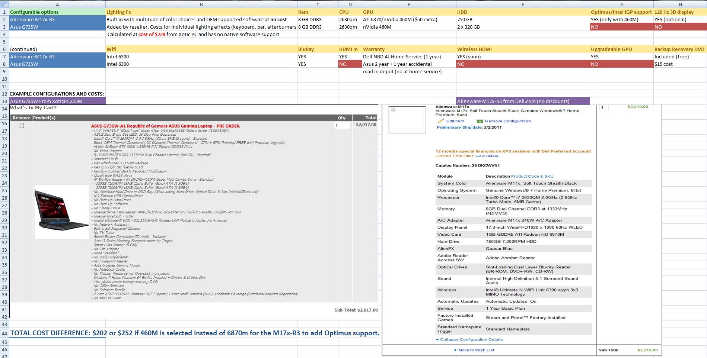Click the Alienware product image placeholder
Screen dimensions: 707x358
coord(407,120)
